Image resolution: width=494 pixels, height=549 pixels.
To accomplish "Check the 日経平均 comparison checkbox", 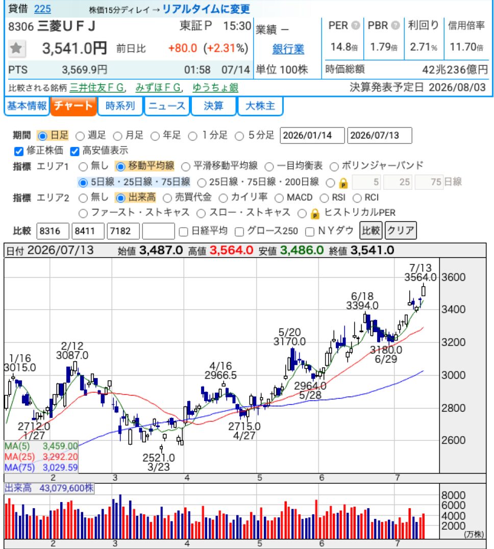I will click(x=183, y=232).
